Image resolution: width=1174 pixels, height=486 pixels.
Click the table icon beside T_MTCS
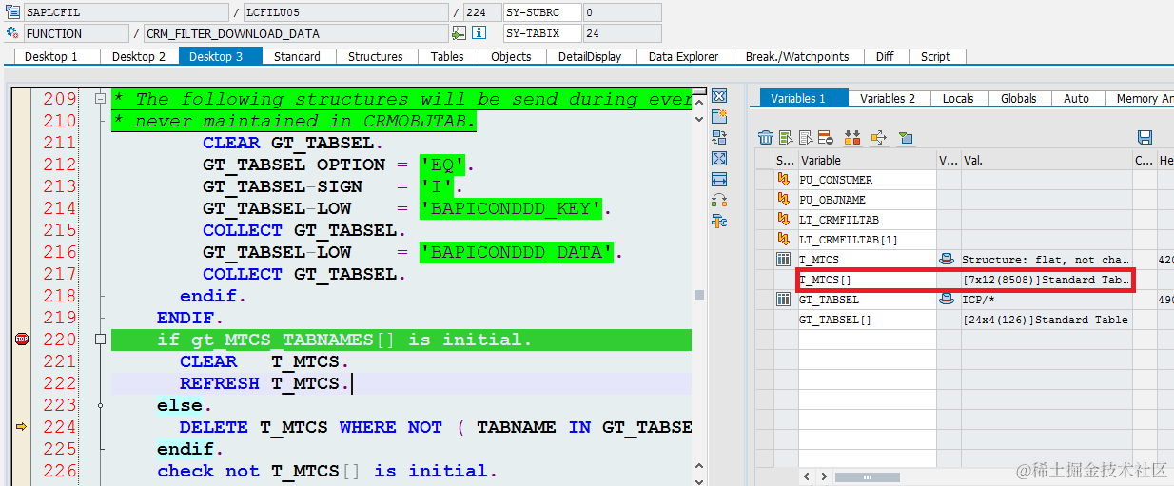(x=784, y=259)
